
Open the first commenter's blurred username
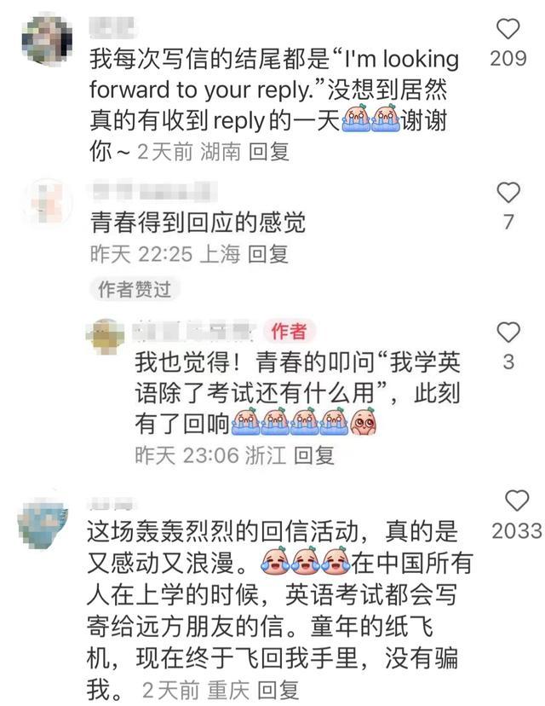tap(112, 27)
